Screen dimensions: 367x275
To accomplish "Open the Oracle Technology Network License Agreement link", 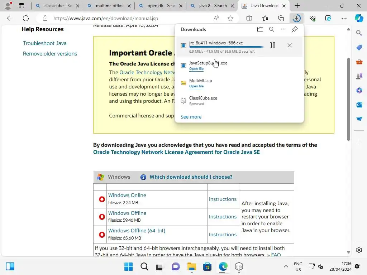I will (176, 152).
